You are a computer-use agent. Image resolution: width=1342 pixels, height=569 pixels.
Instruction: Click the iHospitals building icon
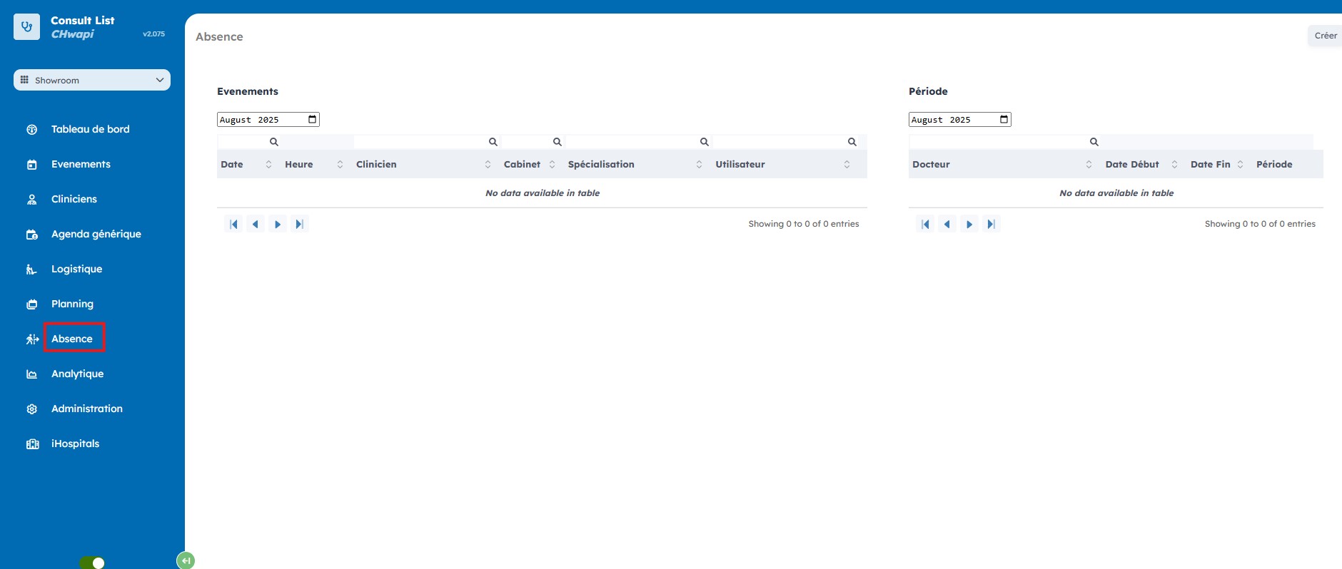pos(32,444)
